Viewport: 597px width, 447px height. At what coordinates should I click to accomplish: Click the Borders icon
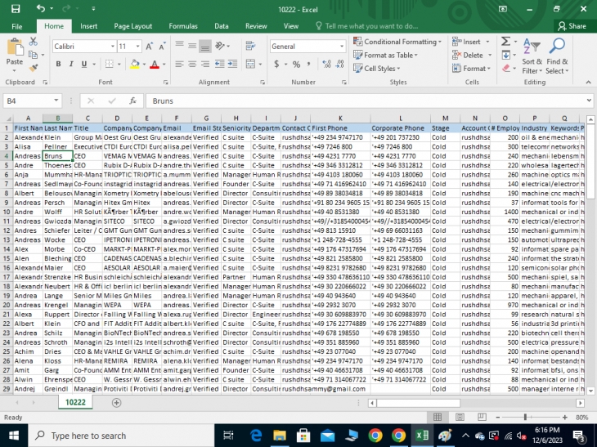point(110,64)
